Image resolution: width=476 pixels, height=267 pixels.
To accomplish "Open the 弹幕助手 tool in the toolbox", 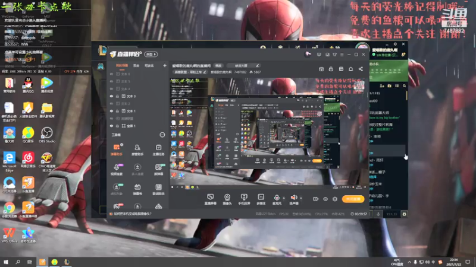I will [x=116, y=150].
